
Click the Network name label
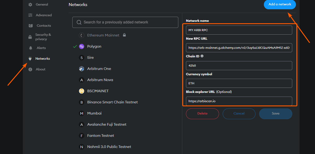197,21
